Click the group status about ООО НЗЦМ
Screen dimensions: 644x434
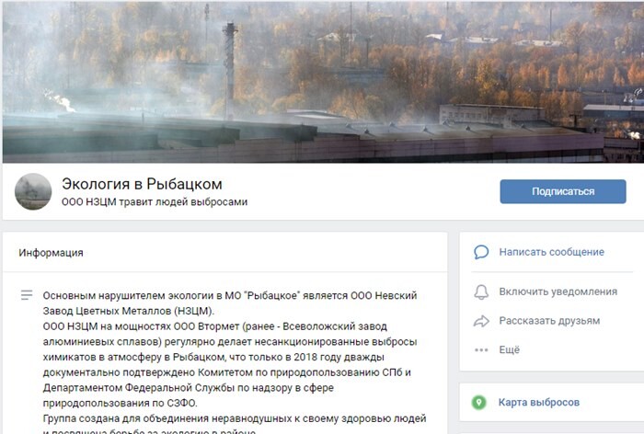(155, 202)
